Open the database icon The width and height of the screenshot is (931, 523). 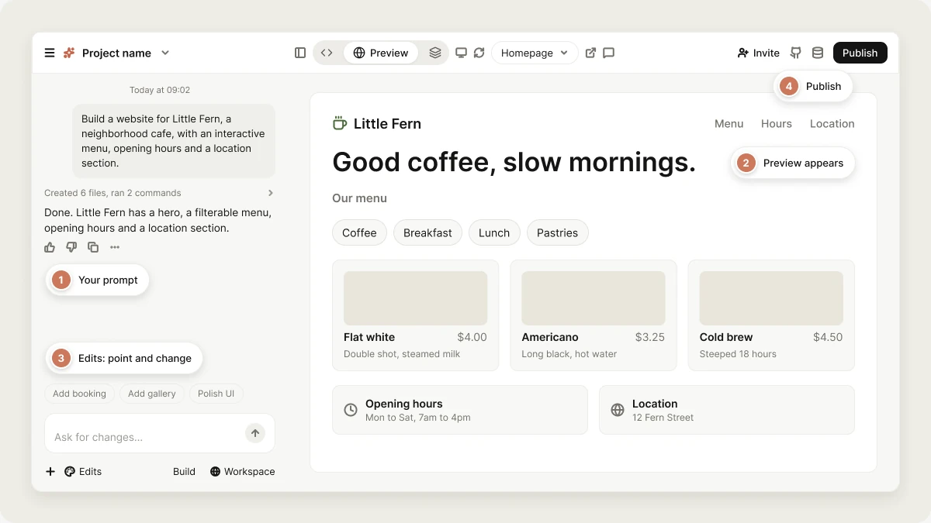point(818,53)
